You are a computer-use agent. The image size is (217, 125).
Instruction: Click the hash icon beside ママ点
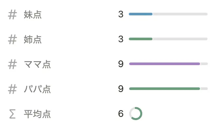[12, 64]
